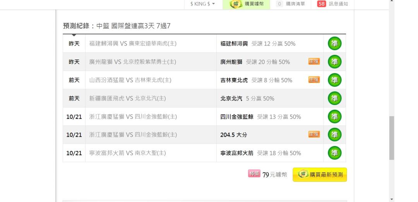Click 主推 badge in 廣州龍獅 row

coord(314,61)
